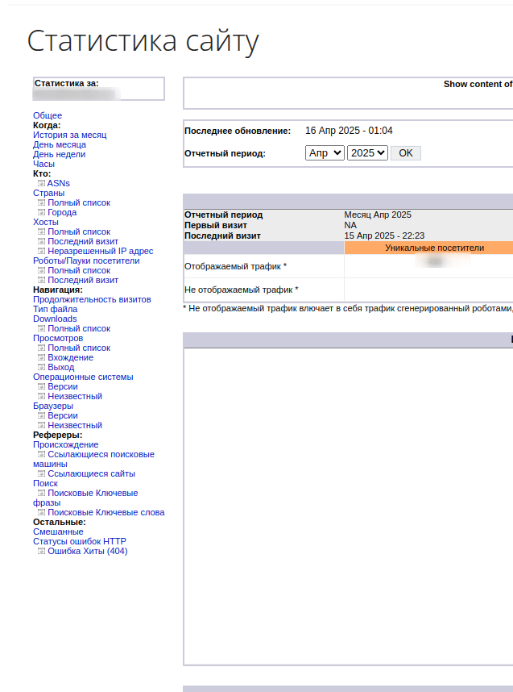Open the Смешанные link
This screenshot has height=692, width=513.
[58, 532]
